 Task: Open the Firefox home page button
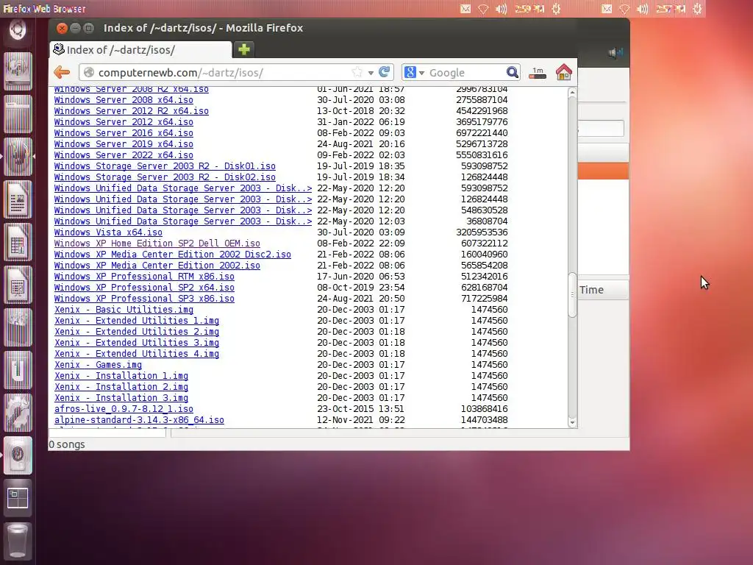(x=564, y=72)
